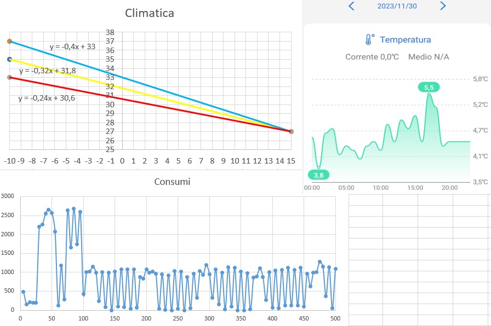This screenshot has height=326, width=491.
Task: Click the grey marker starting the red line
Action: [x=10, y=78]
